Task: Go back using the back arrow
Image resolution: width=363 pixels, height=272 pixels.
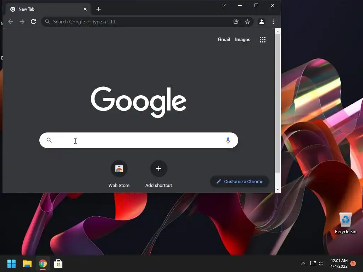Action: coord(11,22)
